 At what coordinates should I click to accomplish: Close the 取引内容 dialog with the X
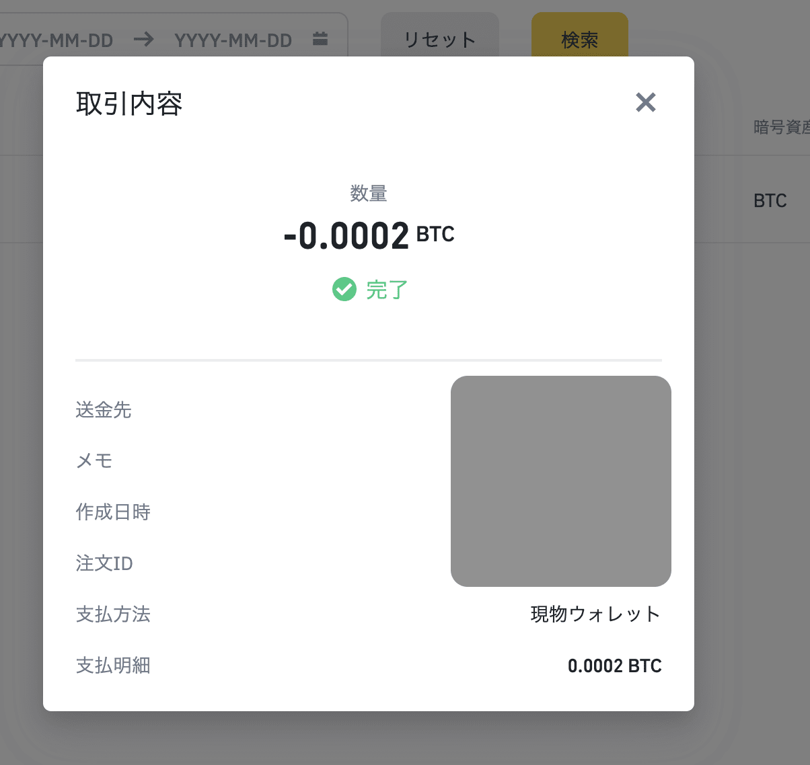[646, 102]
